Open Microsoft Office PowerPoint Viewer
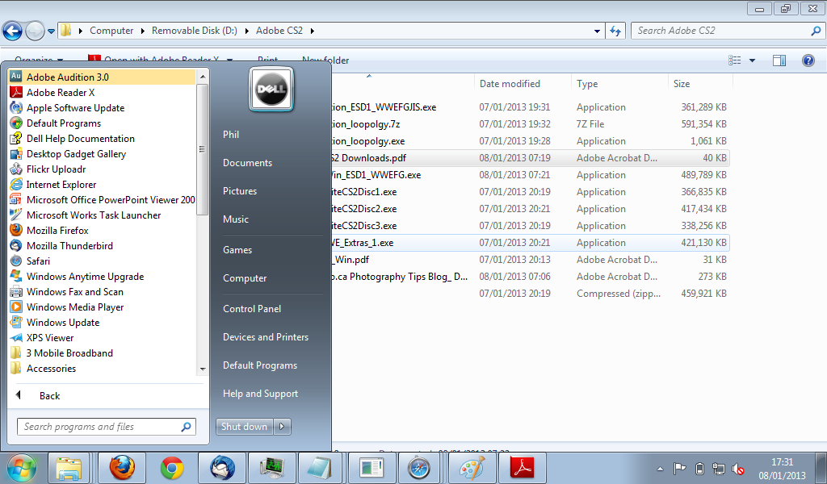 pos(102,199)
